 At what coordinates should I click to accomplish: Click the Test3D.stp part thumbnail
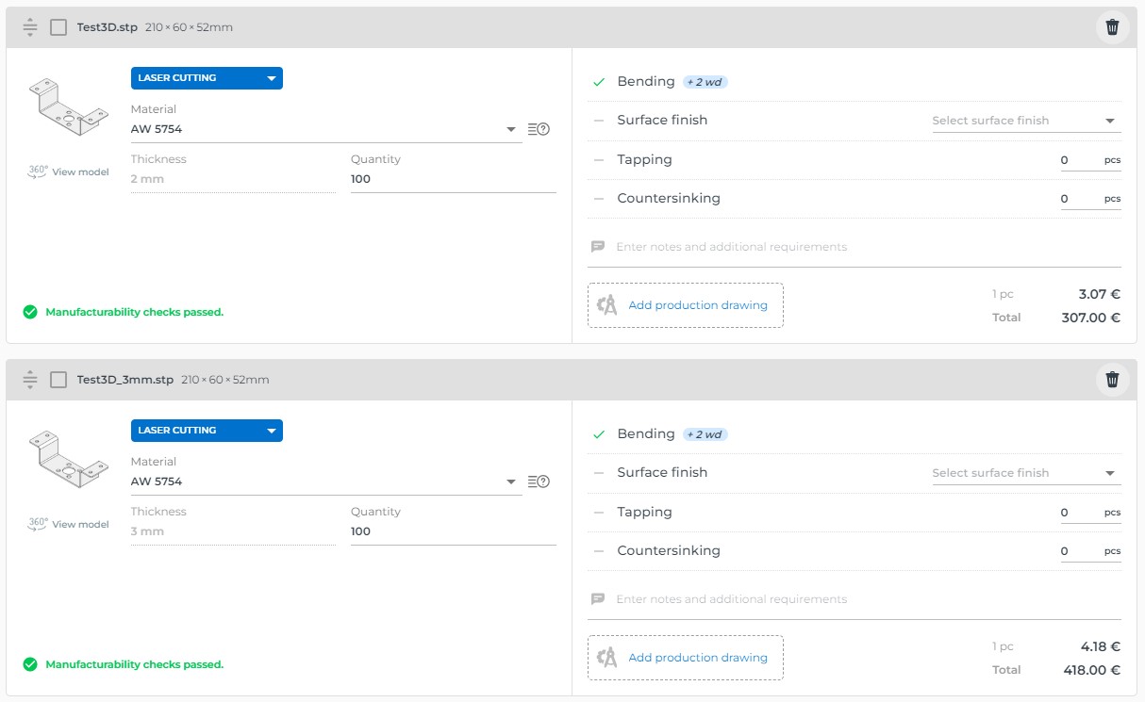pos(69,106)
